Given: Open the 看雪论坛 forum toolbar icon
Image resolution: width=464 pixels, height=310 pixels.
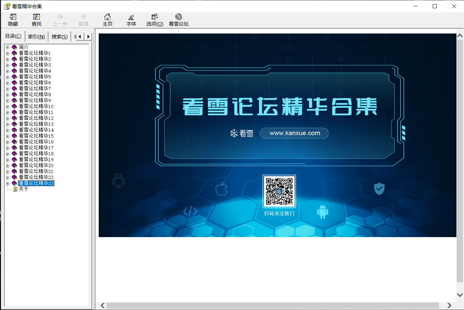Looking at the screenshot, I should (179, 17).
